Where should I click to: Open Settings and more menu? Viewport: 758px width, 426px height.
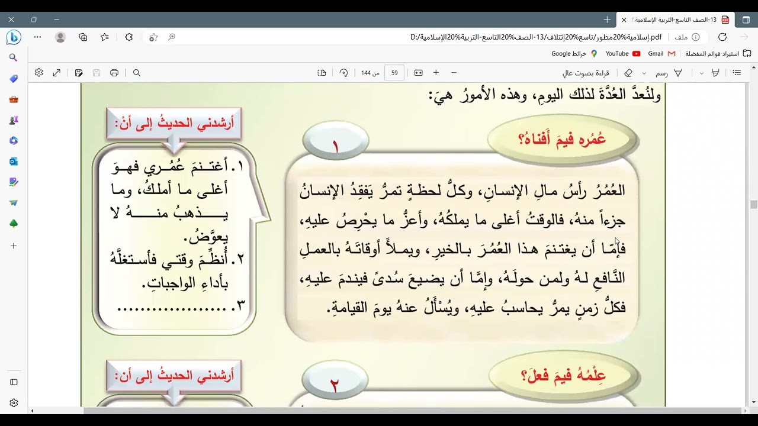[x=37, y=37]
